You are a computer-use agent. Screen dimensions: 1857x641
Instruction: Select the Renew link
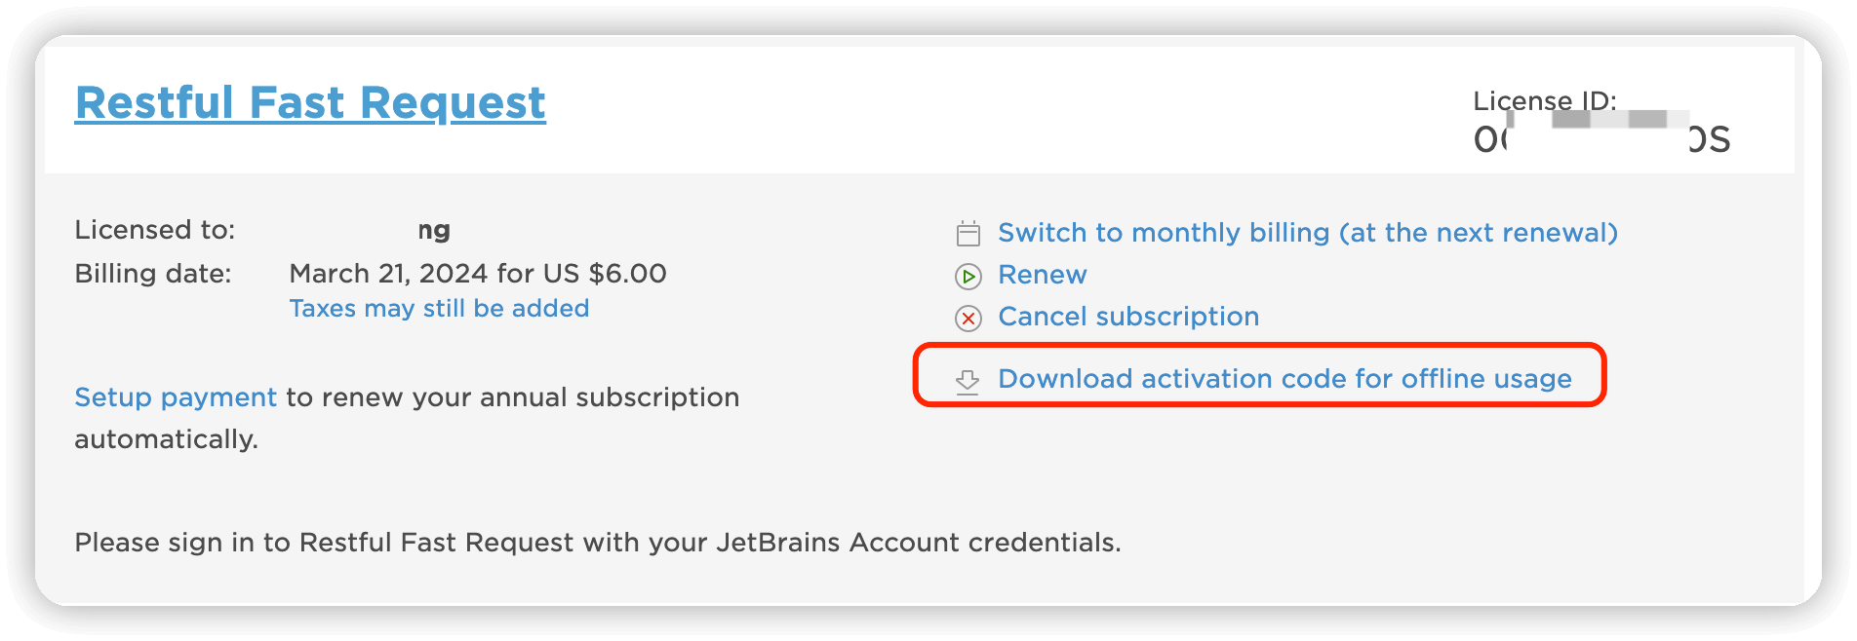pyautogui.click(x=1042, y=275)
